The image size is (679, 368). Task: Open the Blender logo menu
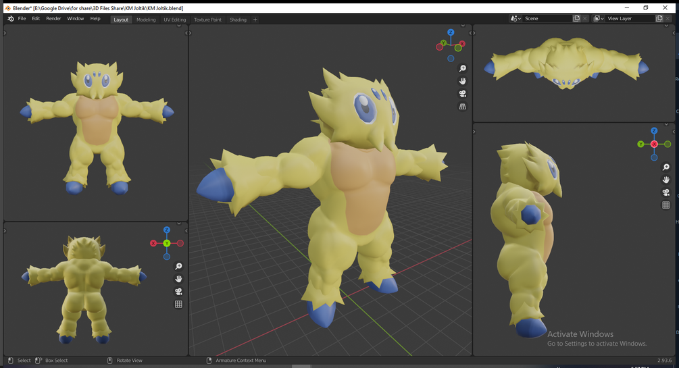pos(11,19)
